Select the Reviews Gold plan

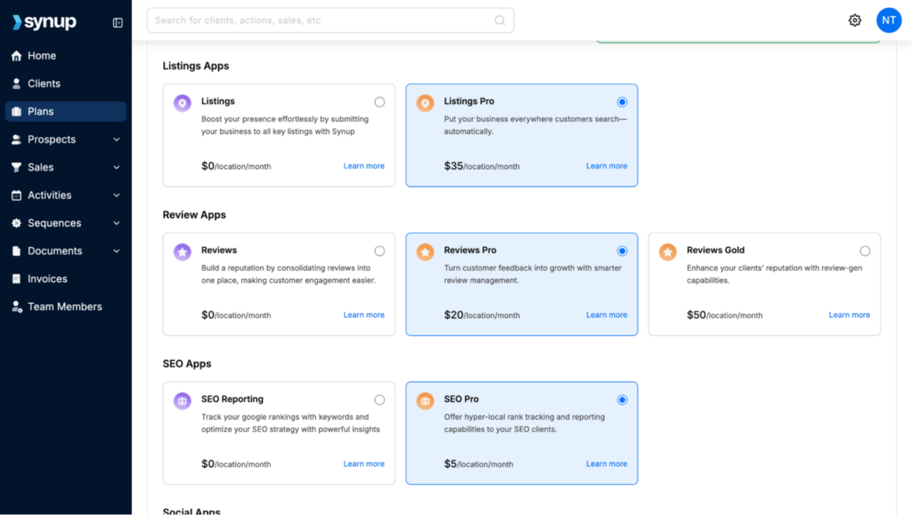[x=865, y=250]
